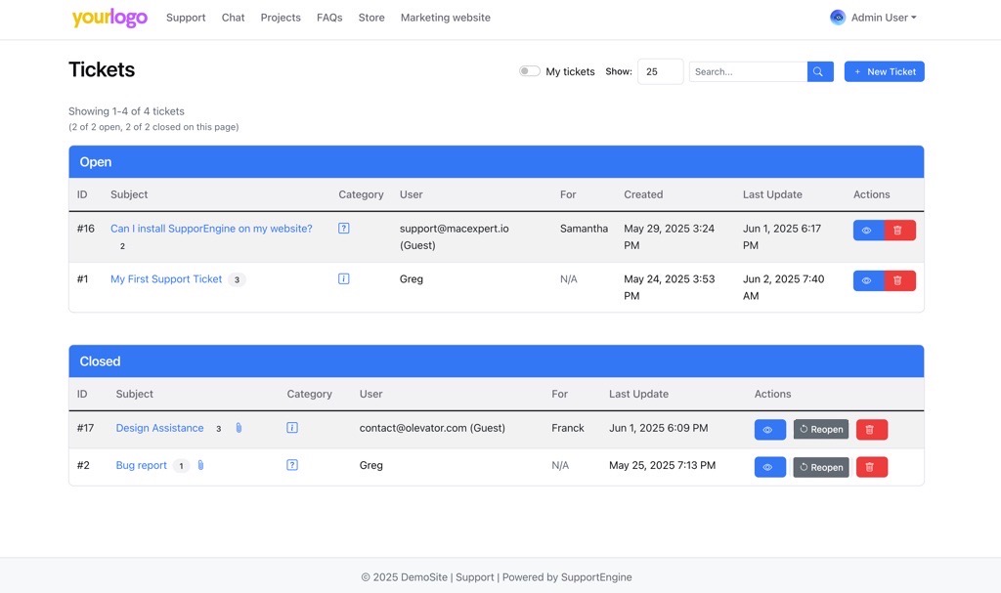Change the Show count to display more tickets
1001x593 pixels.
(660, 70)
